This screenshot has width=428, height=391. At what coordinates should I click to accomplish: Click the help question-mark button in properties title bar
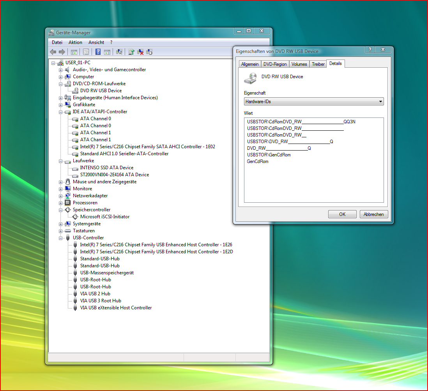pos(370,49)
